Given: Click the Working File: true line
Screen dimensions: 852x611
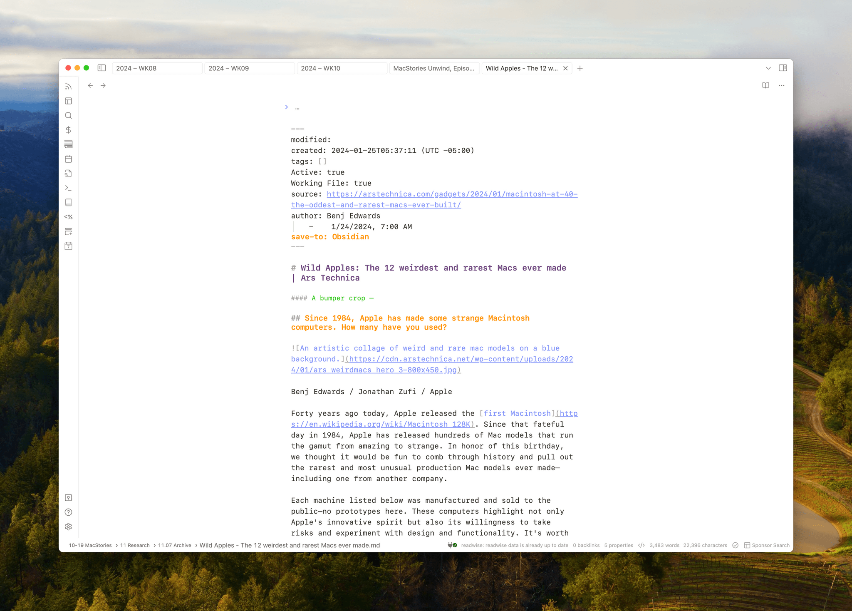Looking at the screenshot, I should 331,183.
